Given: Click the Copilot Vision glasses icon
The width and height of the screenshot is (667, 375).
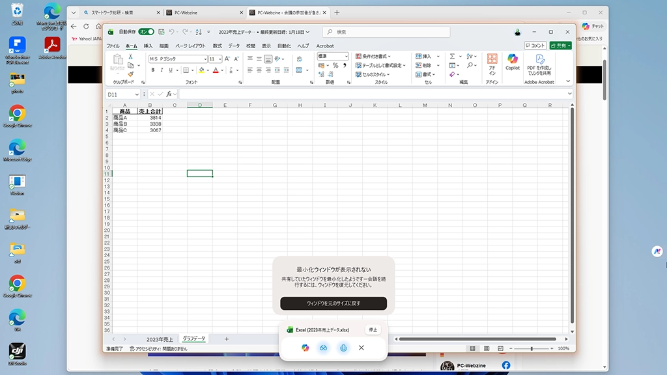Looking at the screenshot, I should point(323,348).
